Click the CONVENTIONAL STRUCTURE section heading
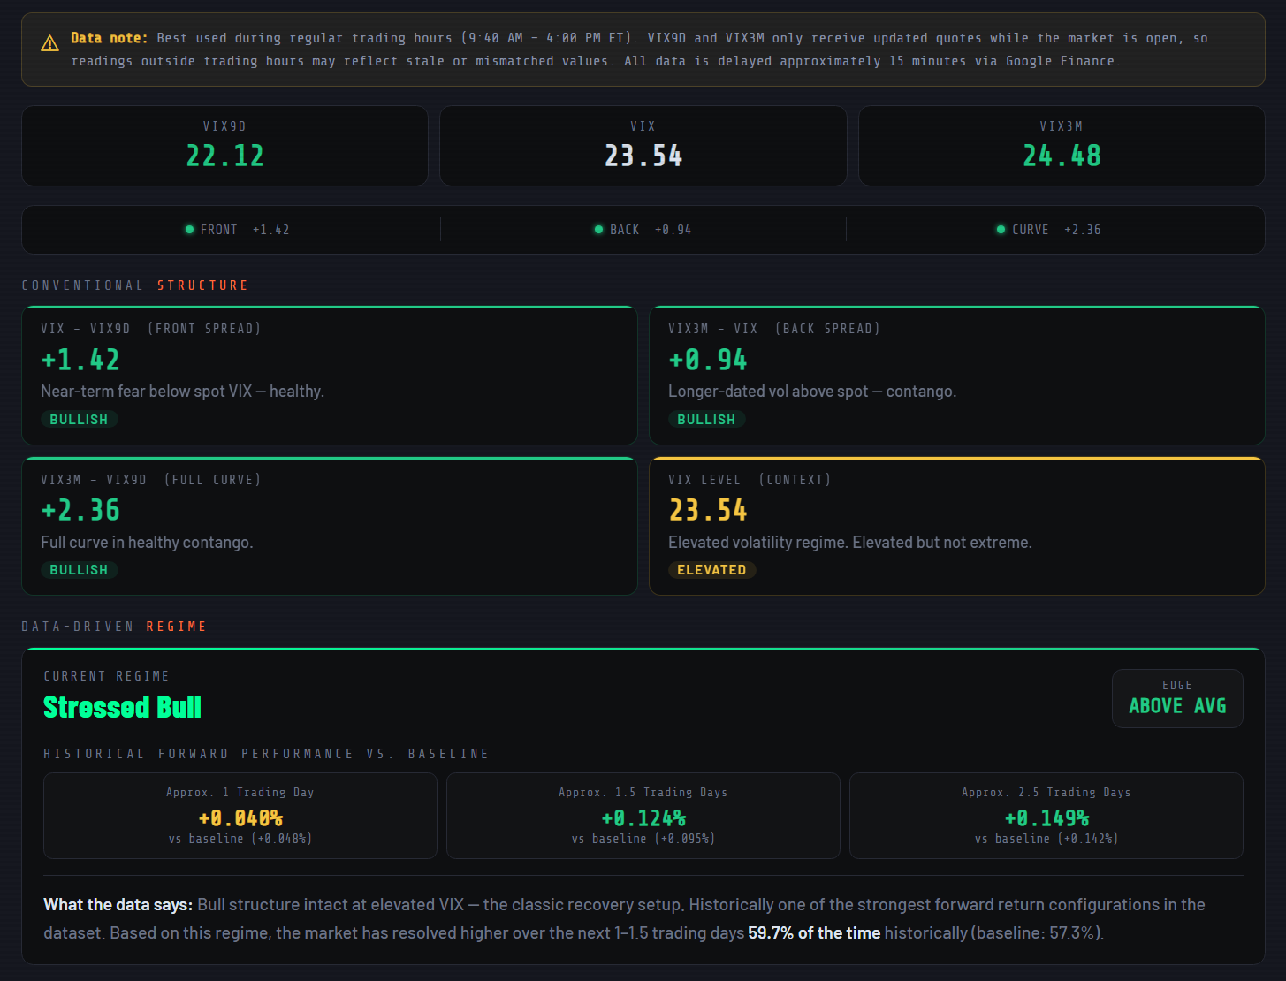Image resolution: width=1286 pixels, height=981 pixels. [x=134, y=285]
